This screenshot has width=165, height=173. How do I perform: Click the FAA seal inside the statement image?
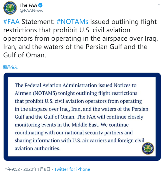coord(148,148)
